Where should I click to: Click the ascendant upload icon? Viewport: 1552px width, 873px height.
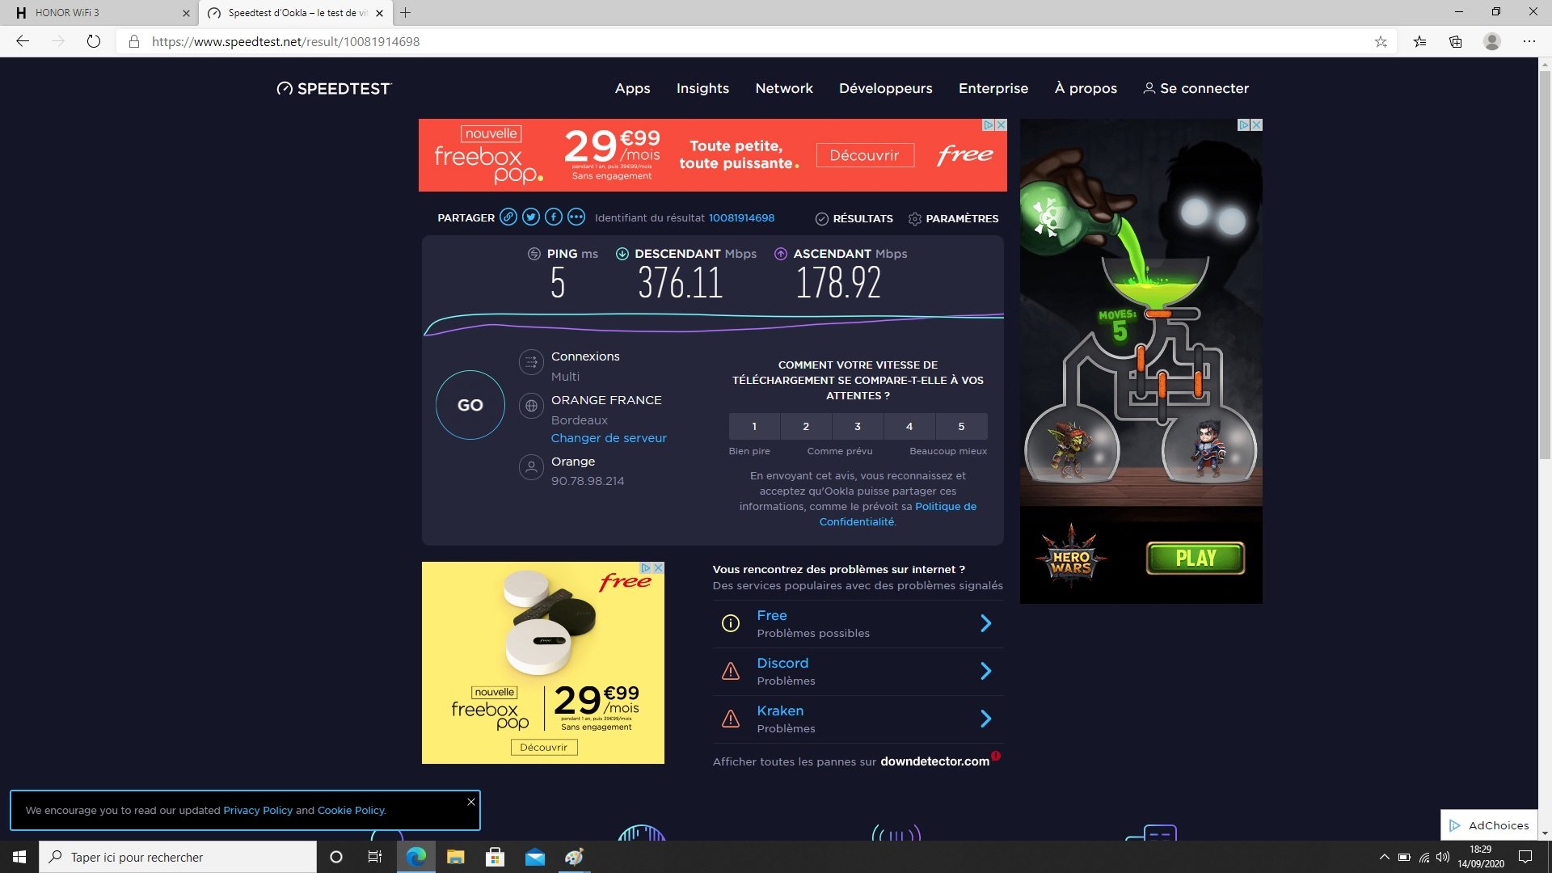(780, 254)
